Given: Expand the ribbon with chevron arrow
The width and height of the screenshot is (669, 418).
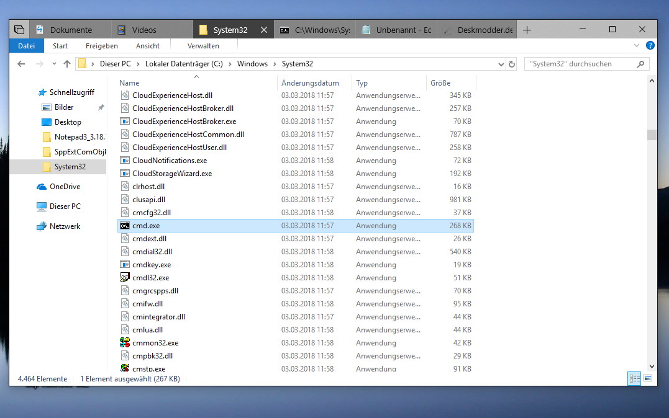Looking at the screenshot, I should coord(637,45).
